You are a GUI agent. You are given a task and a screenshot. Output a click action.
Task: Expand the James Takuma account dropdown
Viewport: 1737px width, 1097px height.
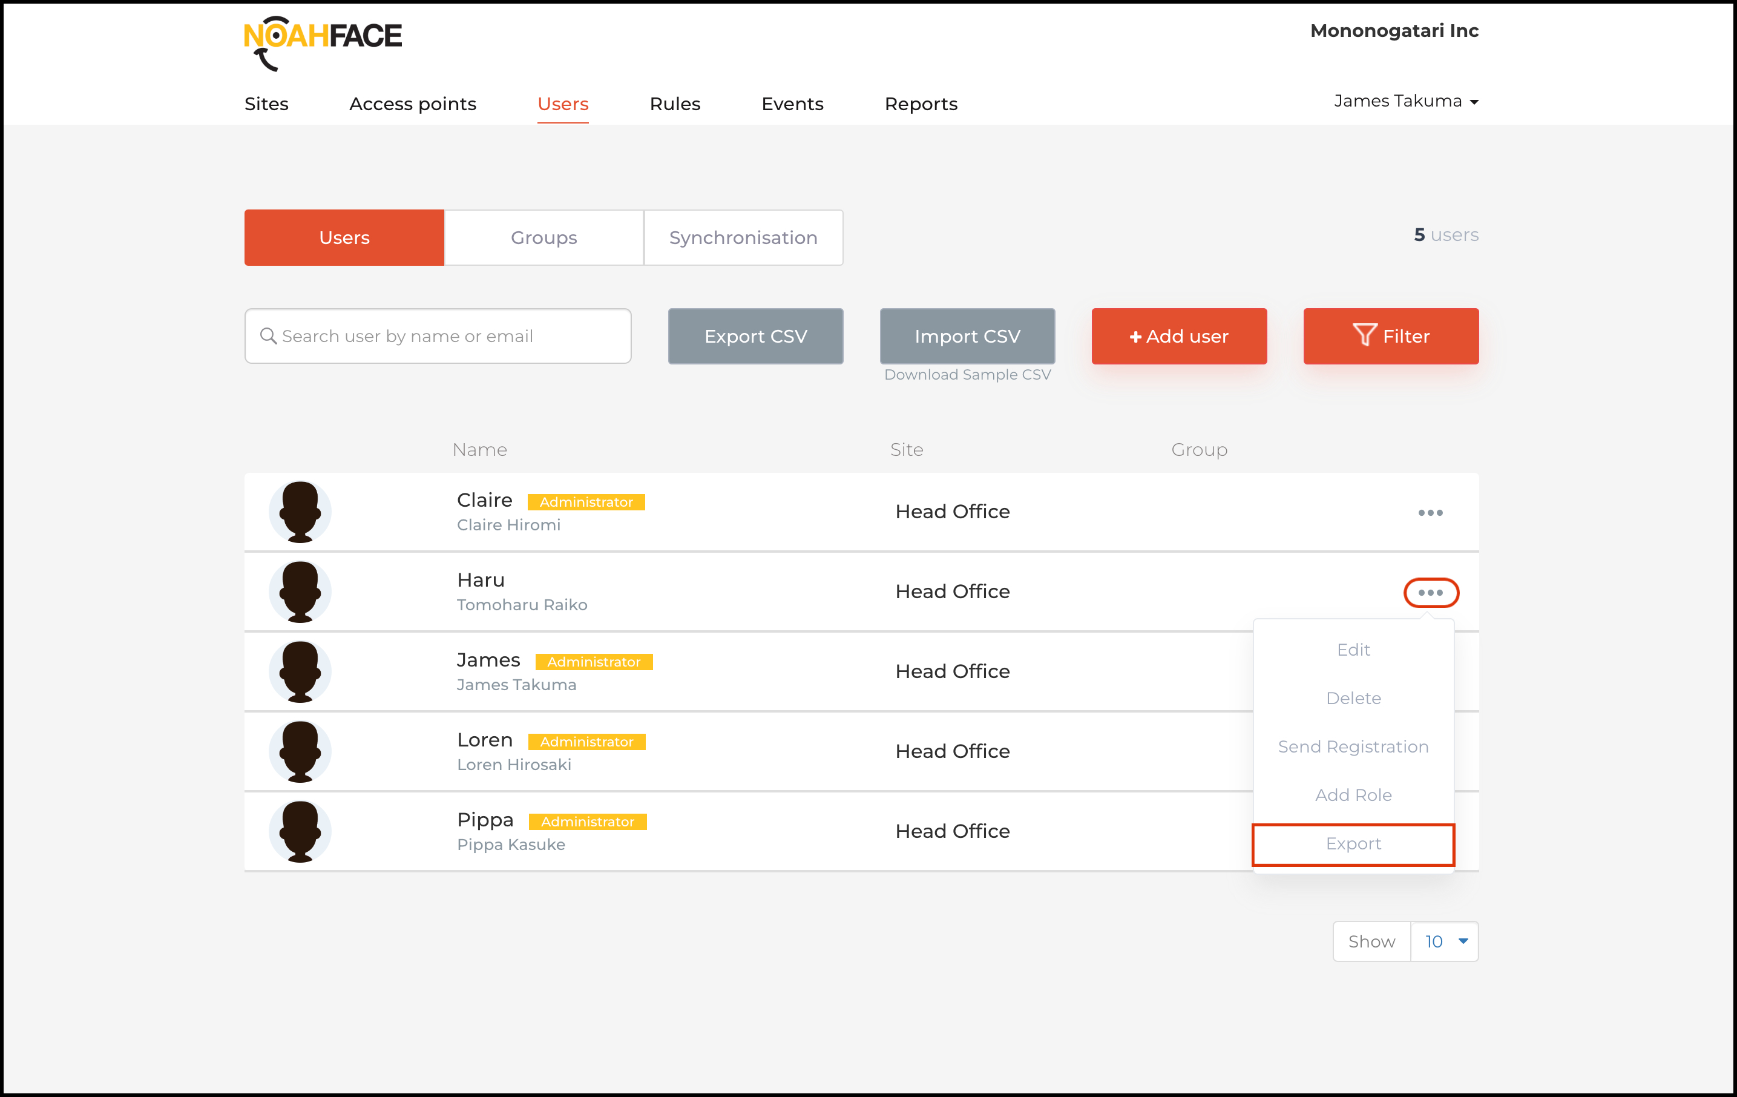coord(1405,102)
